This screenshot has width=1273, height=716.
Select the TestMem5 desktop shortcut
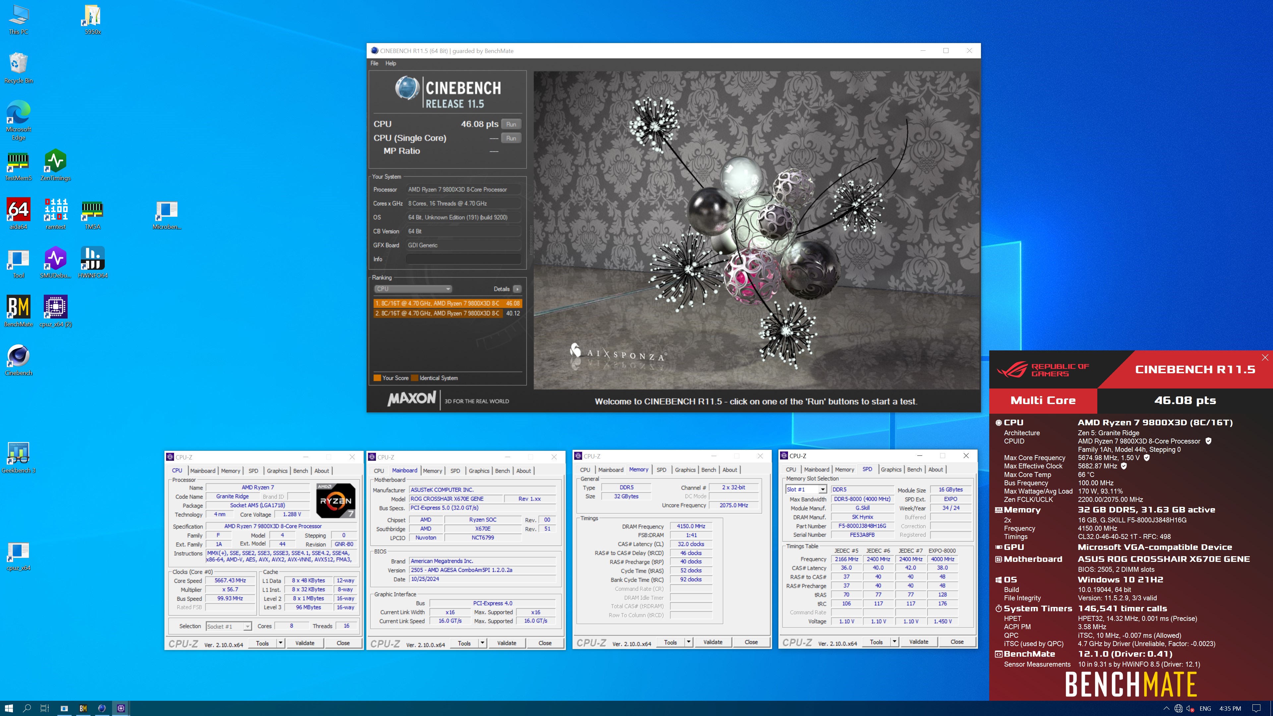point(18,165)
